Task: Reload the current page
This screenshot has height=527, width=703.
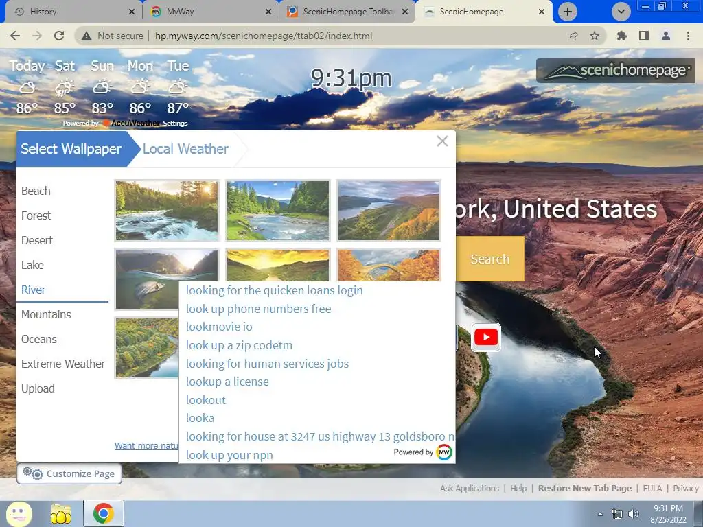Action: pos(59,36)
